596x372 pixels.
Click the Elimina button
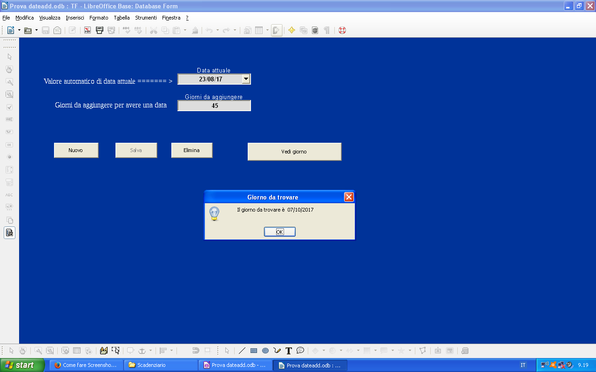pyautogui.click(x=192, y=150)
